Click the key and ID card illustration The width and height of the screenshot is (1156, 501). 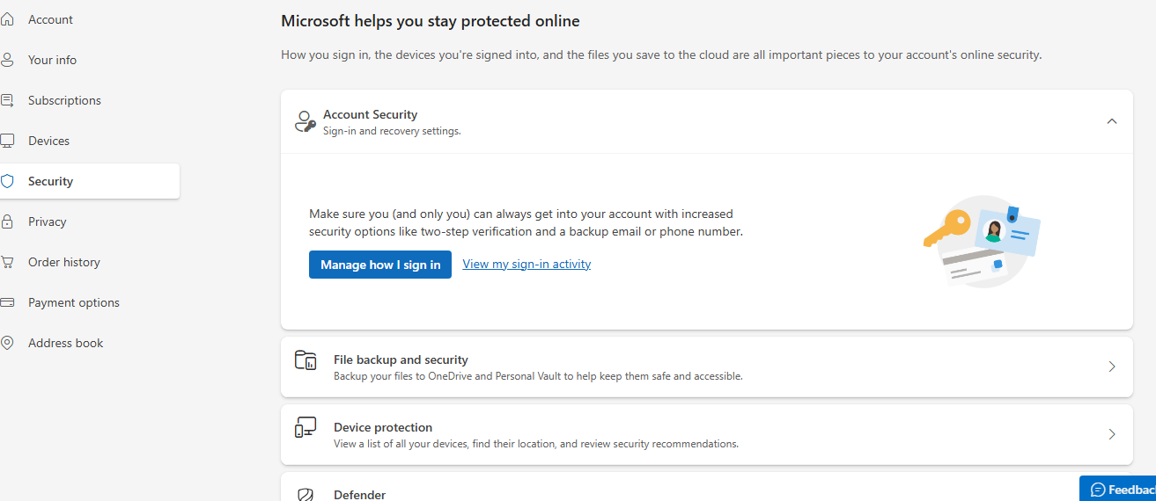pos(982,242)
